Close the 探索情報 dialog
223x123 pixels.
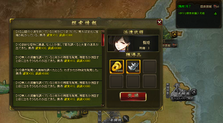click(159, 22)
